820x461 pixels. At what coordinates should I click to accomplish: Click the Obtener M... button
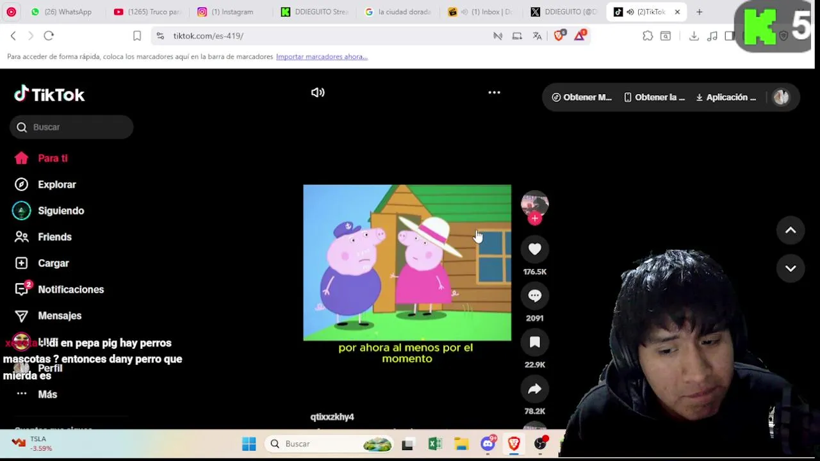[582, 97]
